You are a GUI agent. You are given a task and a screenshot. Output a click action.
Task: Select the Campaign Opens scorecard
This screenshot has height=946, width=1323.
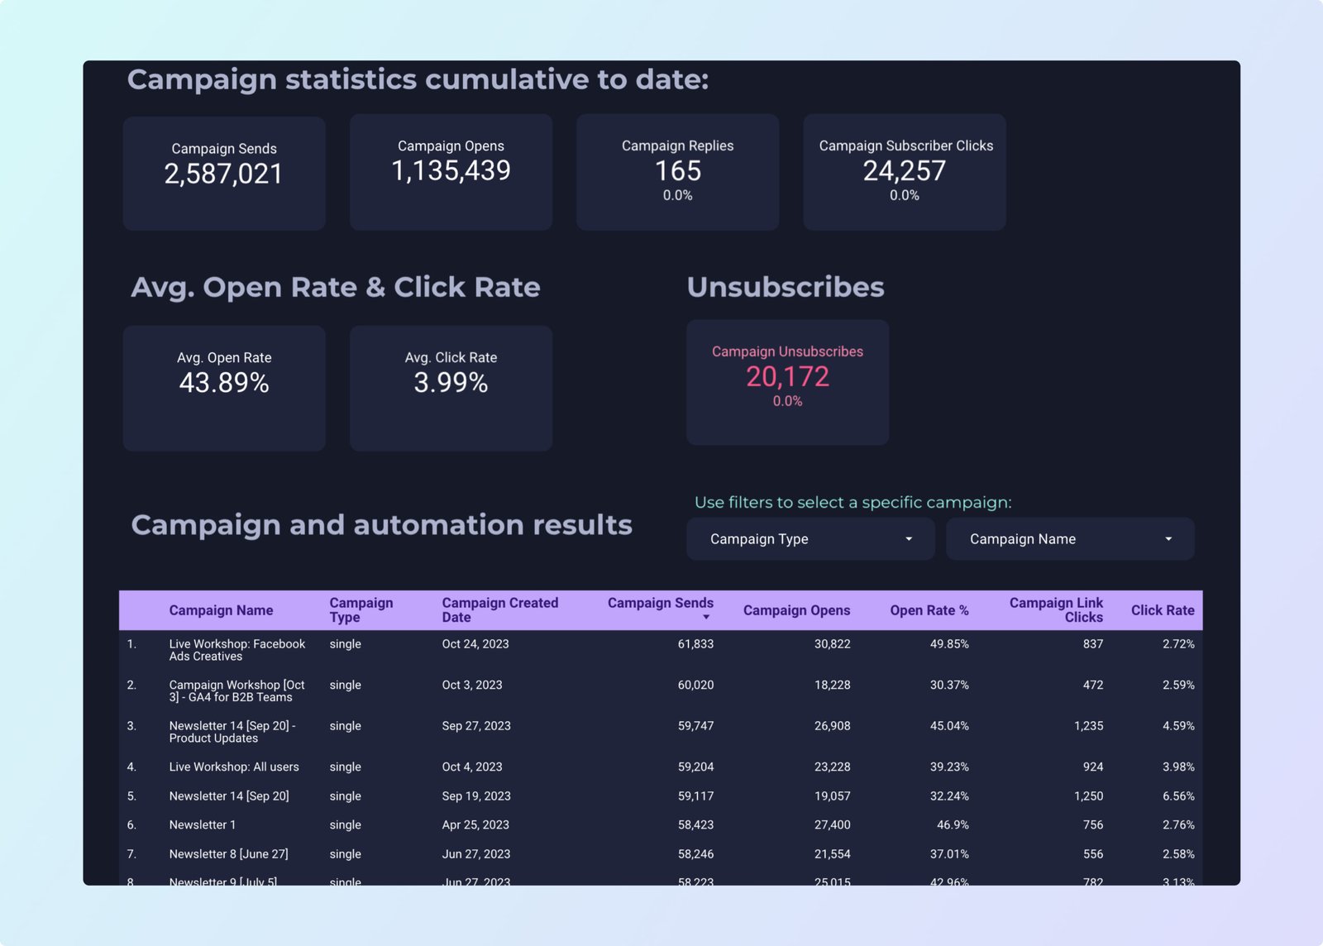coord(451,172)
